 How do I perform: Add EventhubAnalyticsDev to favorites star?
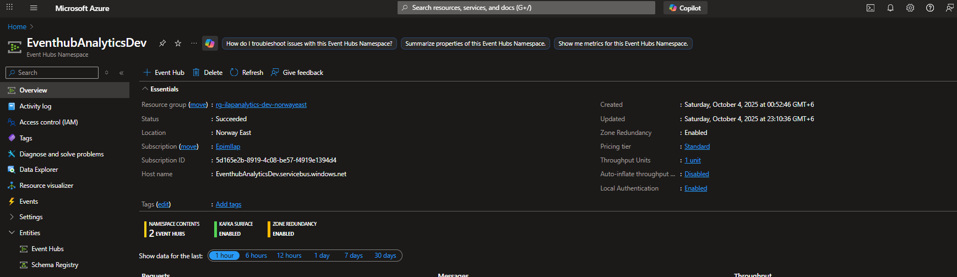point(178,44)
